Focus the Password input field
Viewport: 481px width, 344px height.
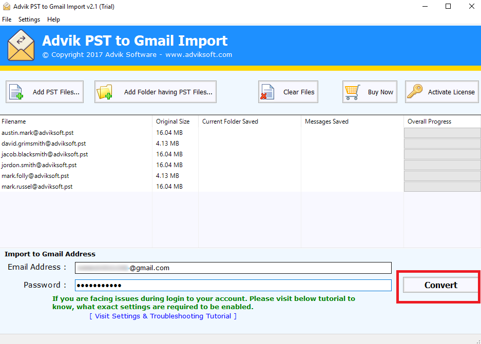tap(233, 285)
